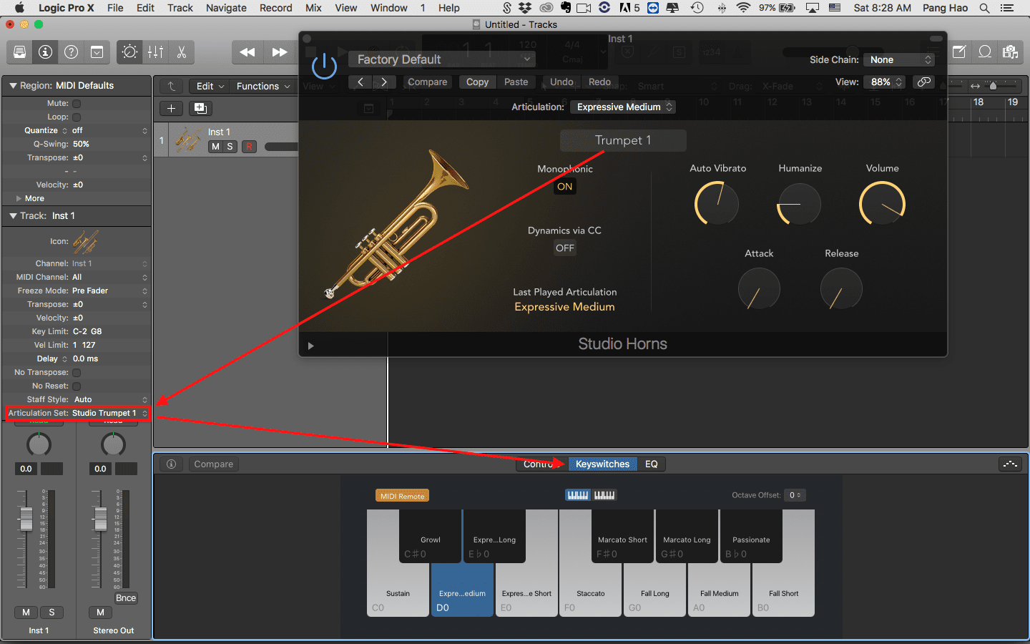Open the Functions menu in tracks area
The height and width of the screenshot is (644, 1030).
(x=263, y=86)
